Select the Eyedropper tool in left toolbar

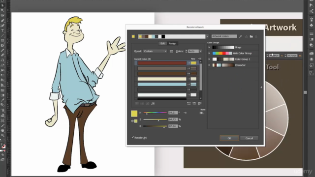2,100
